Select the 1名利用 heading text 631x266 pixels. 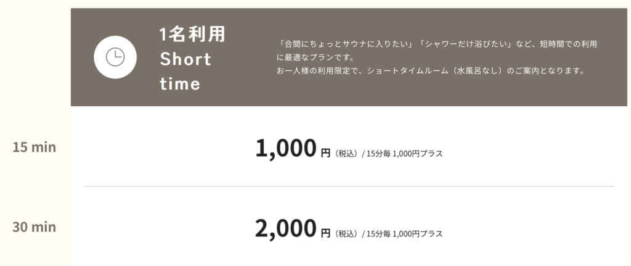(x=192, y=35)
